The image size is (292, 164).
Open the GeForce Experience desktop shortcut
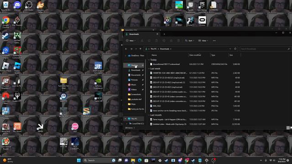pos(98,83)
